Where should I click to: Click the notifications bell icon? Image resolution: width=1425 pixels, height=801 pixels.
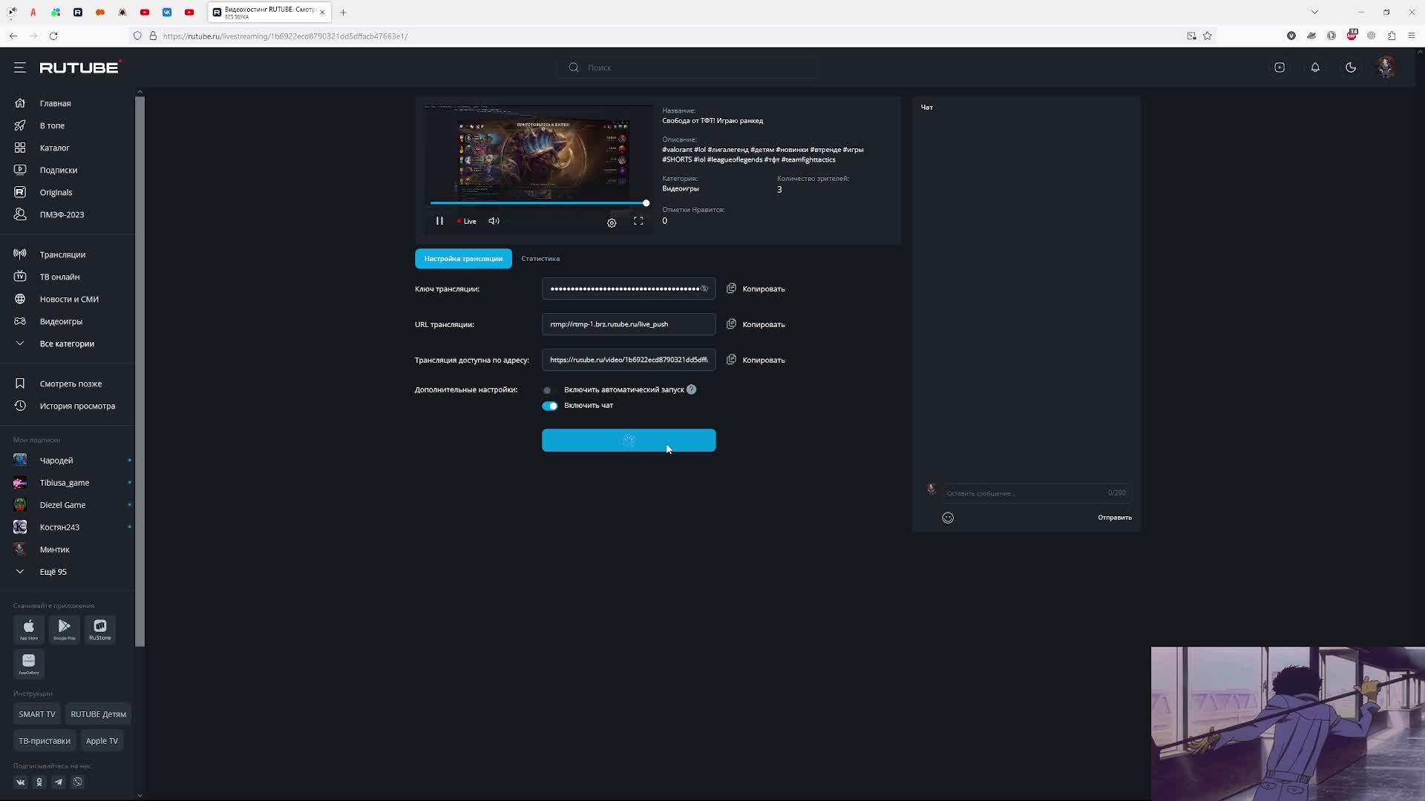click(x=1315, y=67)
